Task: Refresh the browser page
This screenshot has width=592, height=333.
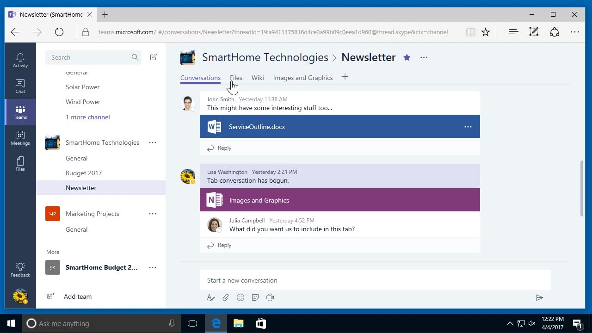Action: 59,32
